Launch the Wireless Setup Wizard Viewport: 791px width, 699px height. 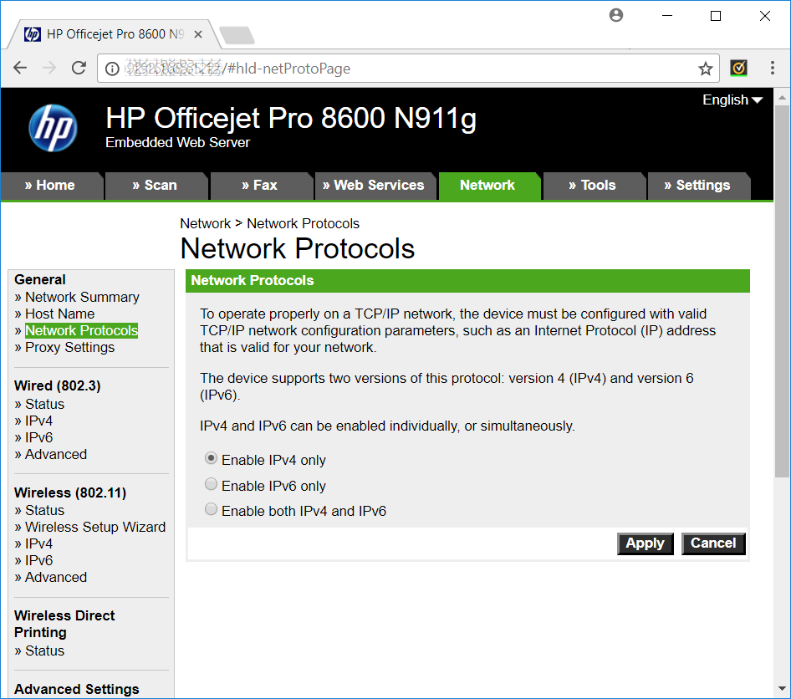coord(95,527)
